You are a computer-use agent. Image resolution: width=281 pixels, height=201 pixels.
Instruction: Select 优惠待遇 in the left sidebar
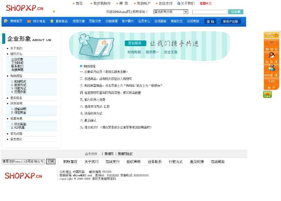click(x=16, y=119)
